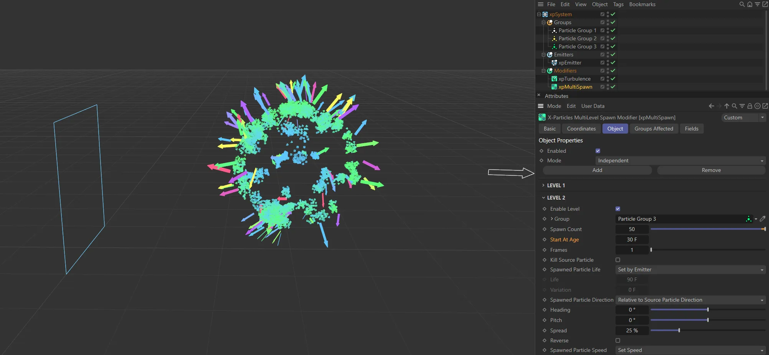Toggle the green checkmark for xpMultiSpawn

pyautogui.click(x=613, y=87)
